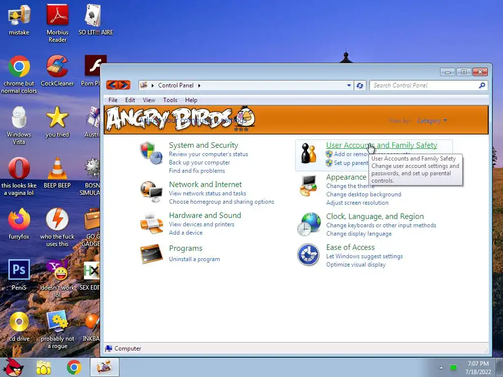Click 'Choose homegroup and sharing options'
Screen dimensions: 503x377
222,202
